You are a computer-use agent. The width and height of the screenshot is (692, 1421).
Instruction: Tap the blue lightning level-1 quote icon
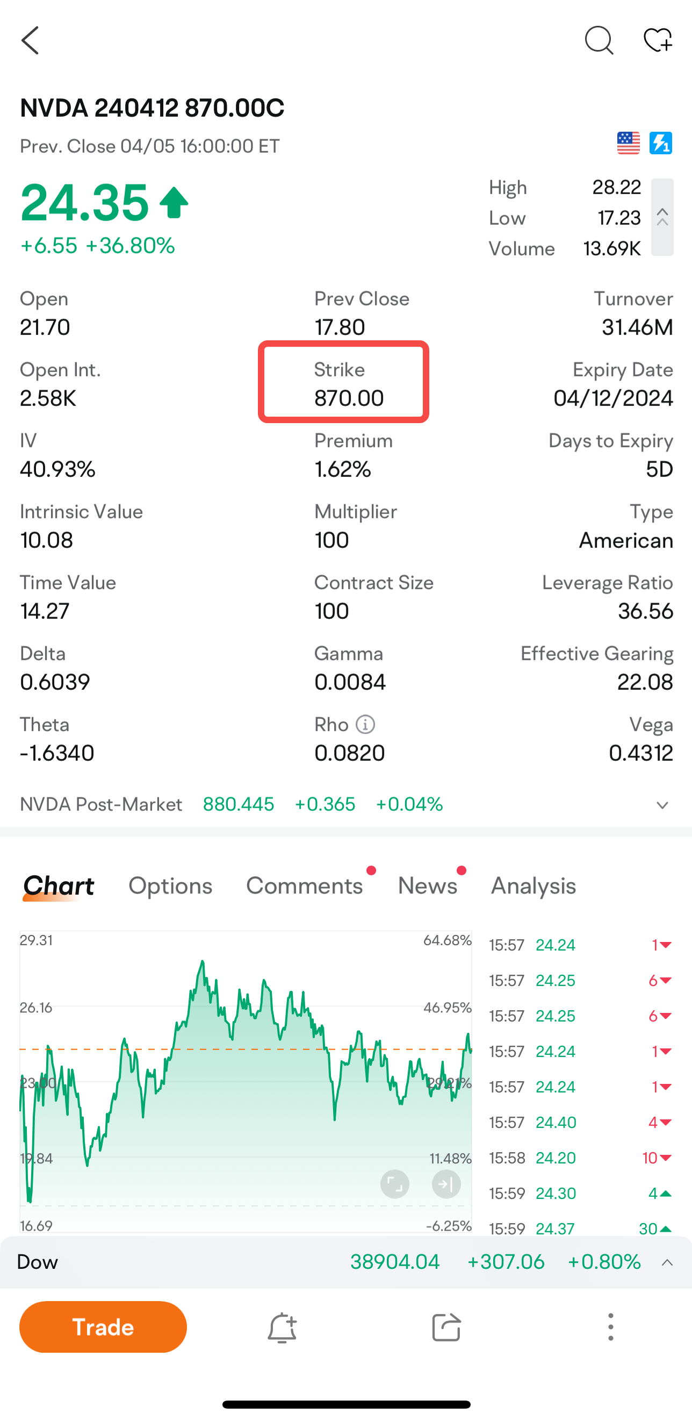click(x=661, y=144)
